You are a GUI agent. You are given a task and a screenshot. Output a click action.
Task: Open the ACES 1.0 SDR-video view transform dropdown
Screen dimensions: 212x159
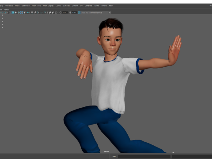[x=96, y=13]
